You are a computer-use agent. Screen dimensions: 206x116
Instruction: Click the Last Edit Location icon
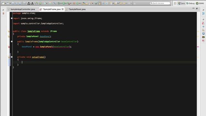pyautogui.click(x=121, y=3)
